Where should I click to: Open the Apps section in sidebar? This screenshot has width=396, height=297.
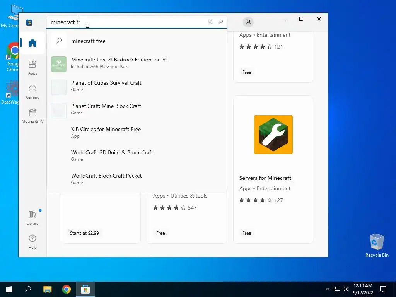point(32,68)
